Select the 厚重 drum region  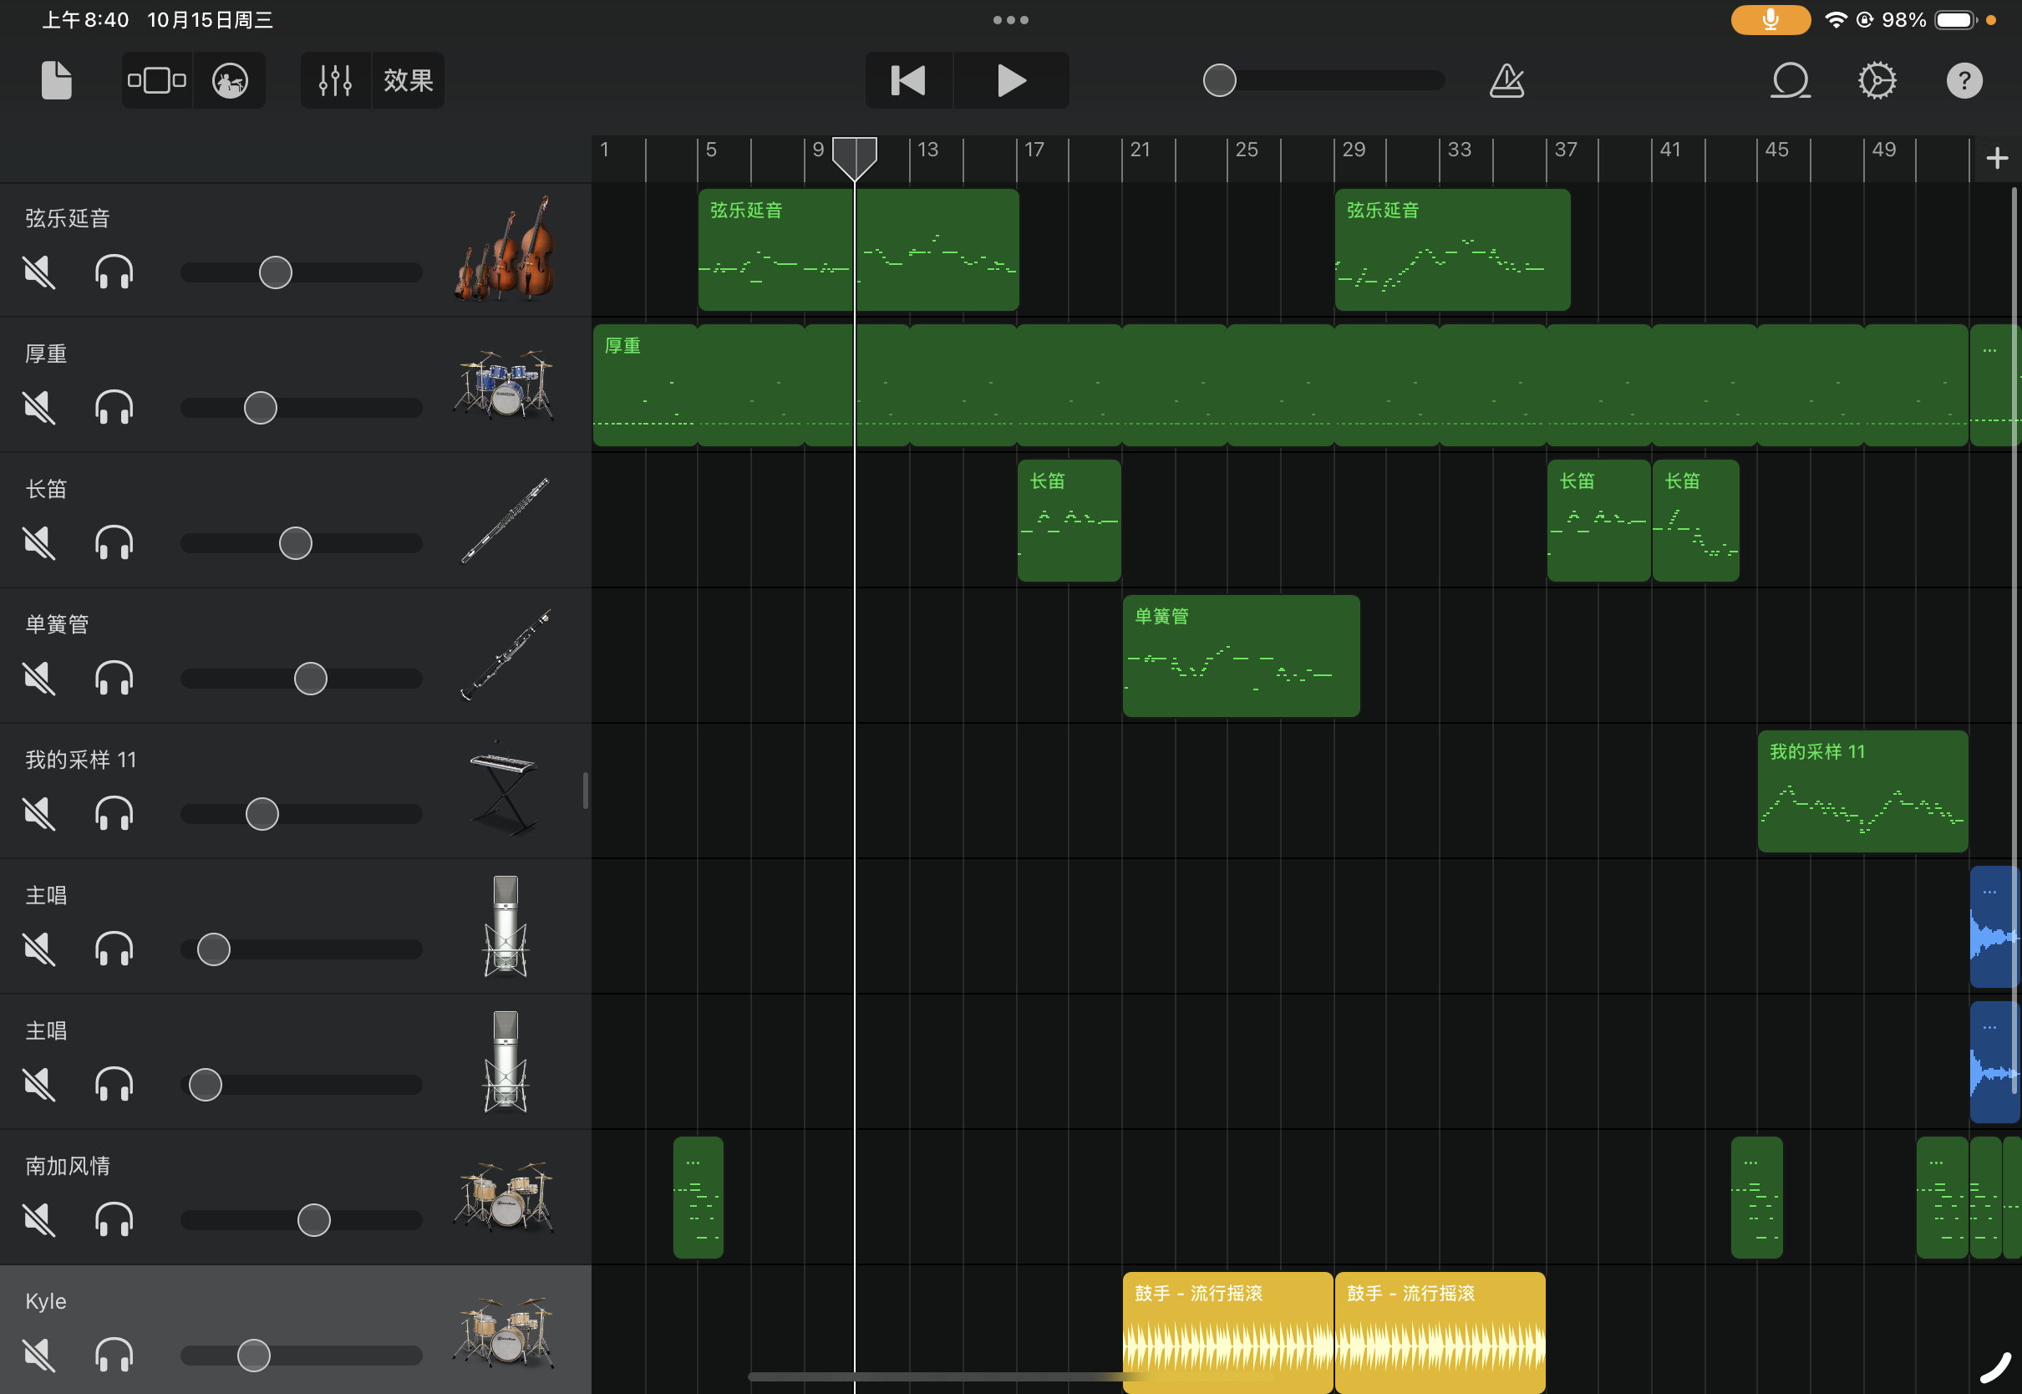tap(1281, 385)
